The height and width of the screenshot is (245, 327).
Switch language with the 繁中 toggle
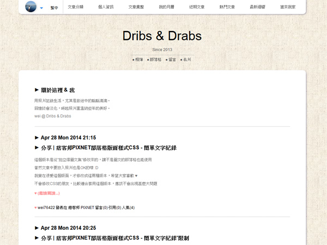pos(54,8)
